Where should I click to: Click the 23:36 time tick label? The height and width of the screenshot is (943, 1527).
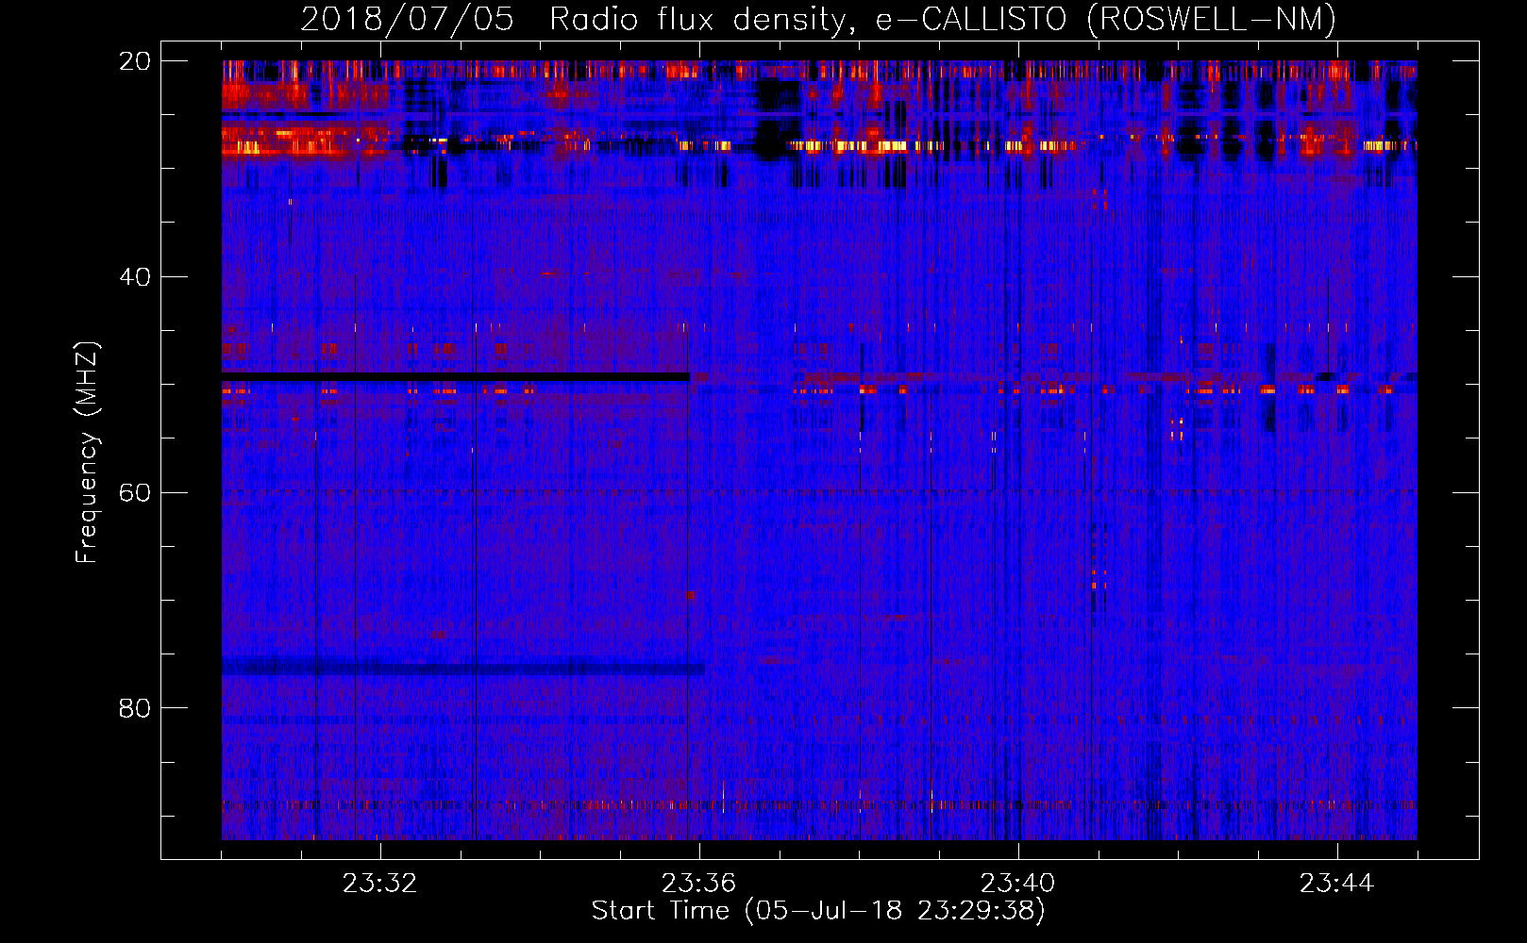coord(699,884)
